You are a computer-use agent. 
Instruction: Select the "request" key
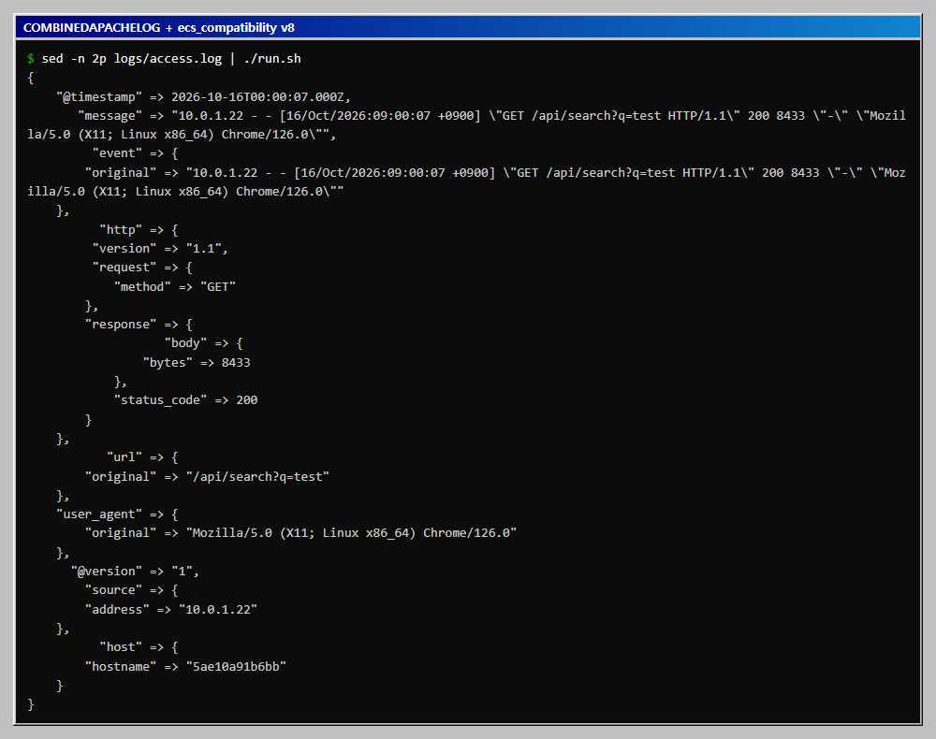[124, 268]
